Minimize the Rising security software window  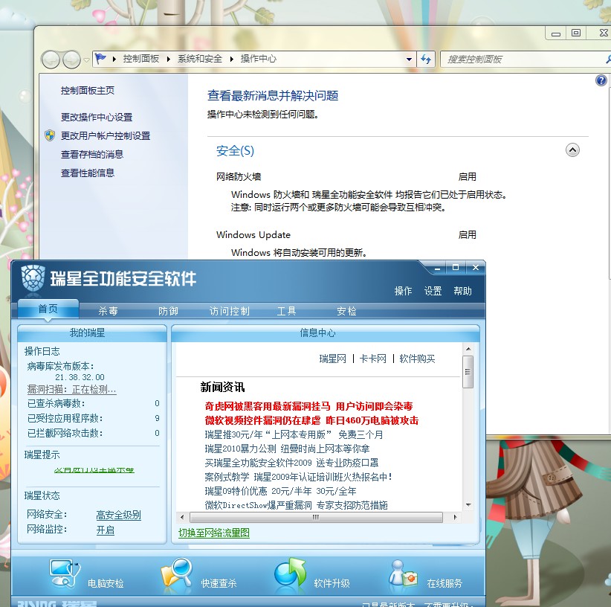[438, 268]
